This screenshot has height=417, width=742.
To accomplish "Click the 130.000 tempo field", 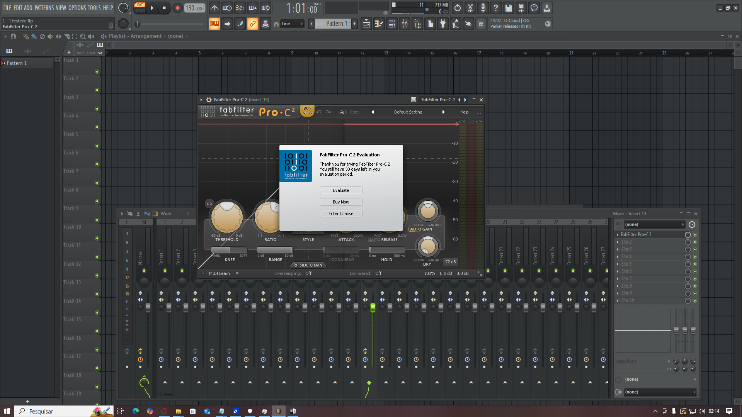I will (x=194, y=8).
